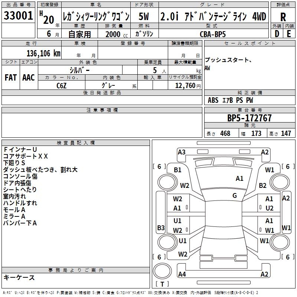Screen dimensions: 297x297
Task: Click the G mark on the windshield
Action: (235, 196)
